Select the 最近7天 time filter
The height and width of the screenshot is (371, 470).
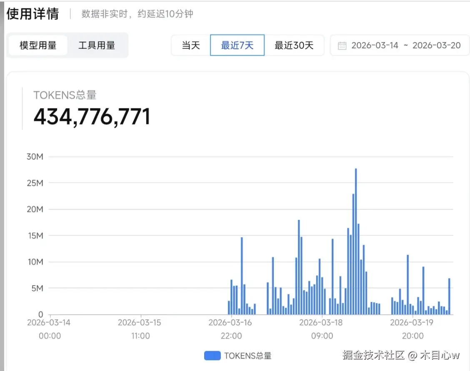[x=237, y=45]
